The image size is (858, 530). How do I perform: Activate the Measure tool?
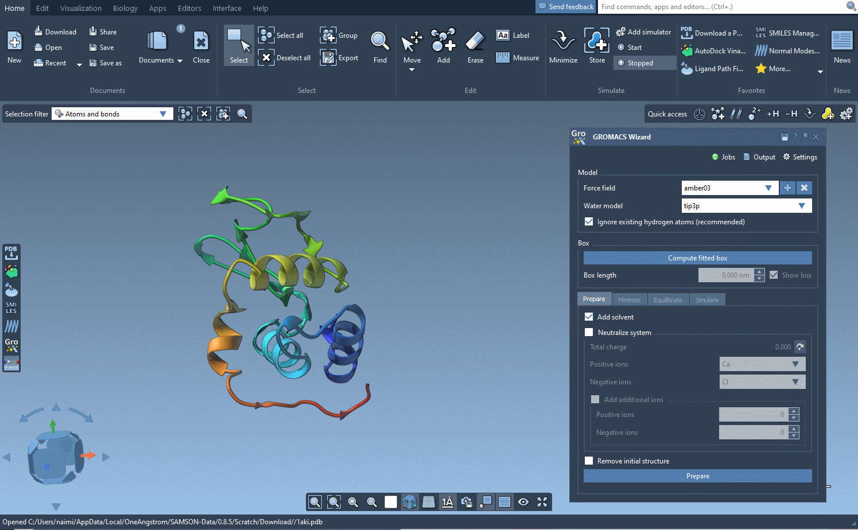[x=517, y=58]
